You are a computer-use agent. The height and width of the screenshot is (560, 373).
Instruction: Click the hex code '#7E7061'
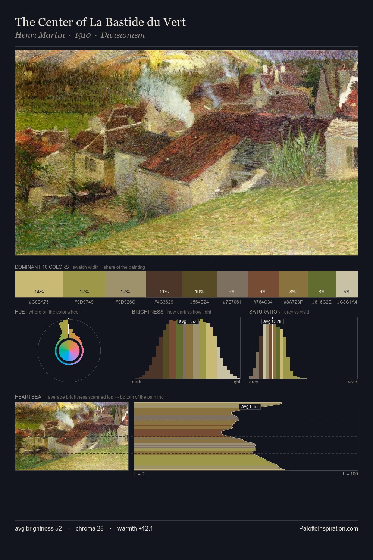pyautogui.click(x=232, y=302)
